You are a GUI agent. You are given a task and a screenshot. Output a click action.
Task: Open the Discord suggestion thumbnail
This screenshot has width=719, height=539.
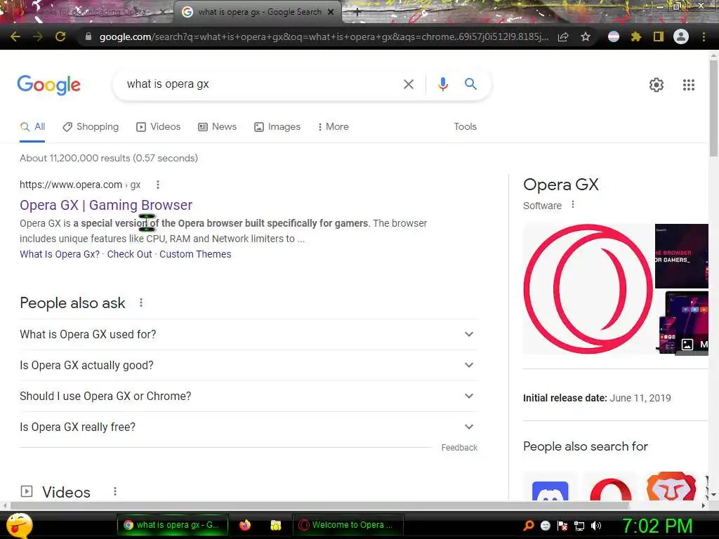(x=550, y=486)
